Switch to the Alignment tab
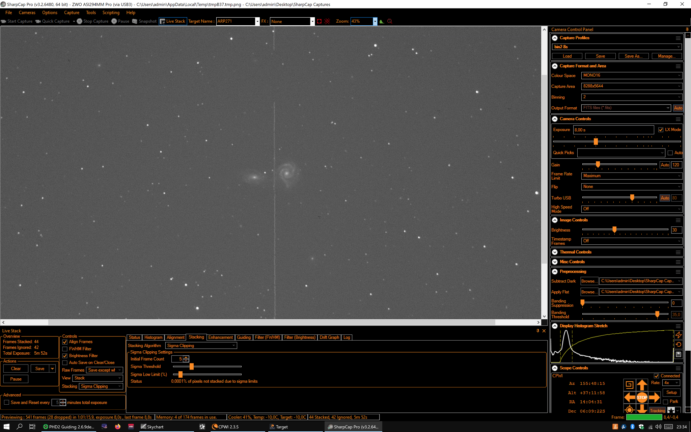The height and width of the screenshot is (432, 691). pos(175,337)
